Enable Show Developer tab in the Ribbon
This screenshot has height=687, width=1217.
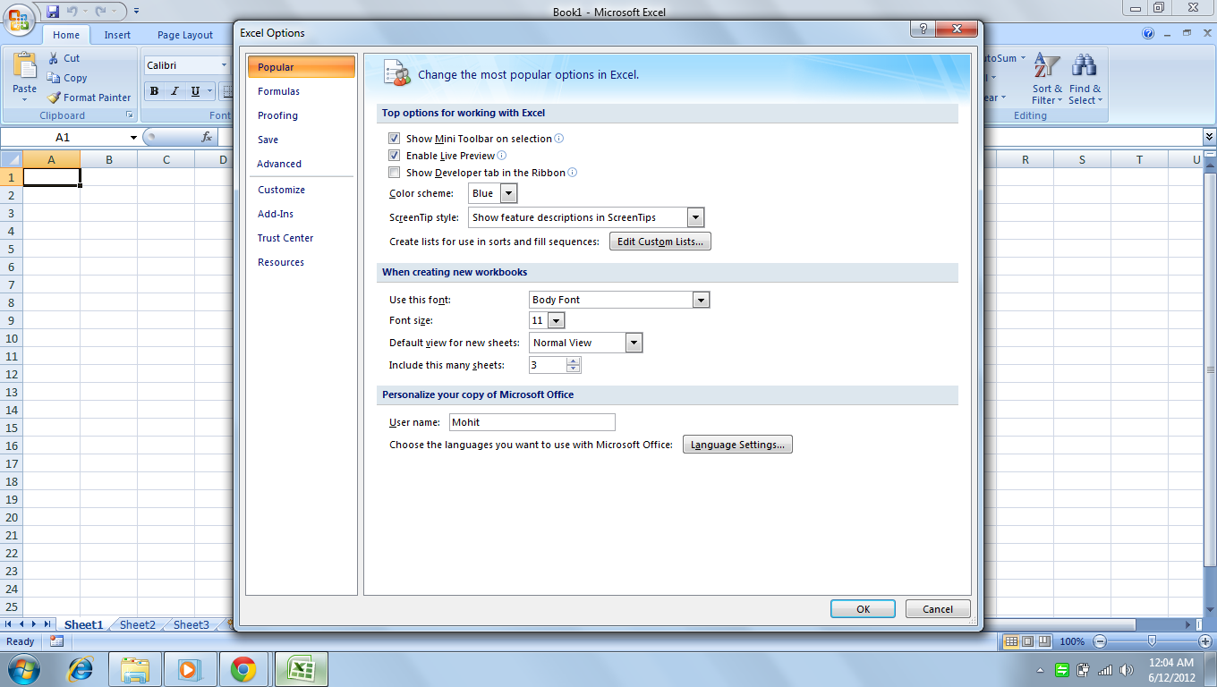(395, 173)
